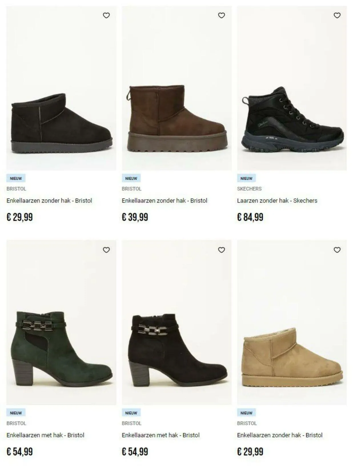Screen dimensions: 357x471
Task: Click heart icon on green heeled boot
Action: 106,250
